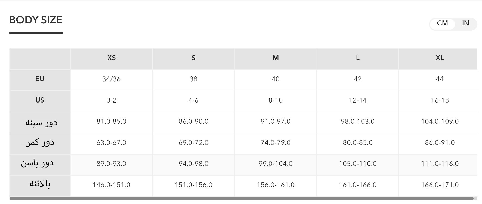Click the XS column header

pyautogui.click(x=112, y=58)
